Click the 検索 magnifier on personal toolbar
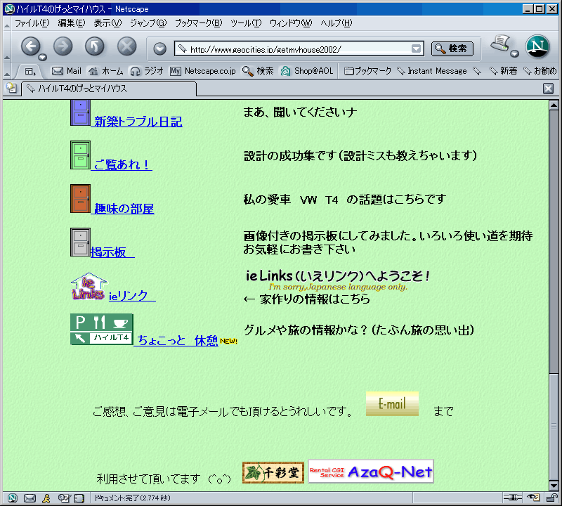This screenshot has width=562, height=506. tap(258, 71)
